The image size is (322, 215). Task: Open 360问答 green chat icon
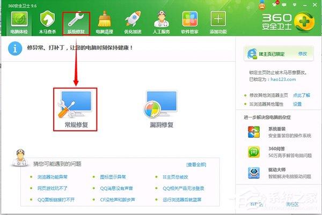(x=254, y=152)
